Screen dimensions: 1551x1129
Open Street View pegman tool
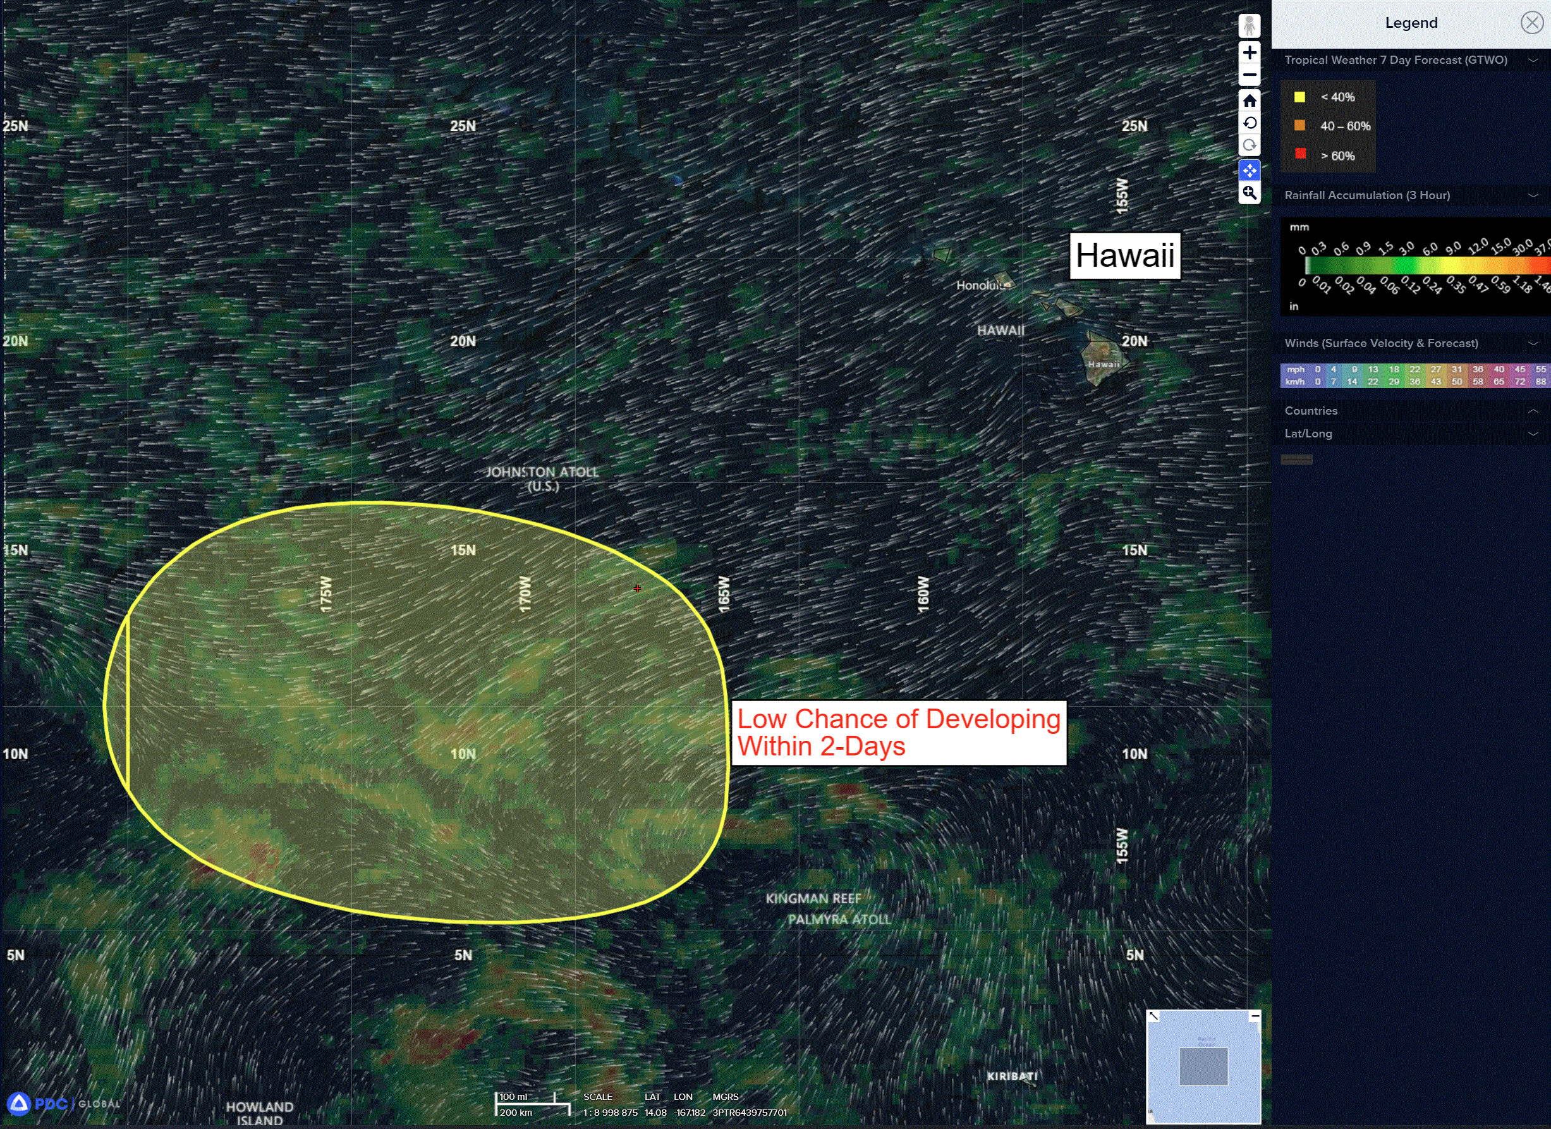1249,26
